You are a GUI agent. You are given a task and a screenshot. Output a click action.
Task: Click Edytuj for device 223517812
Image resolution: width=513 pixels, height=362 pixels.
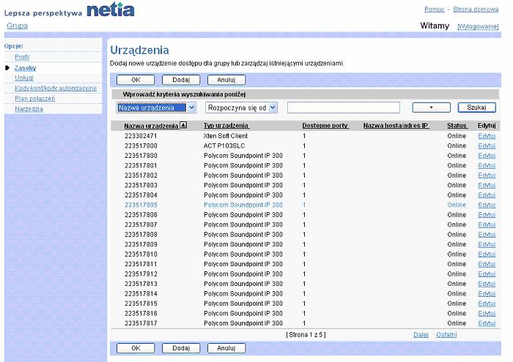487,274
